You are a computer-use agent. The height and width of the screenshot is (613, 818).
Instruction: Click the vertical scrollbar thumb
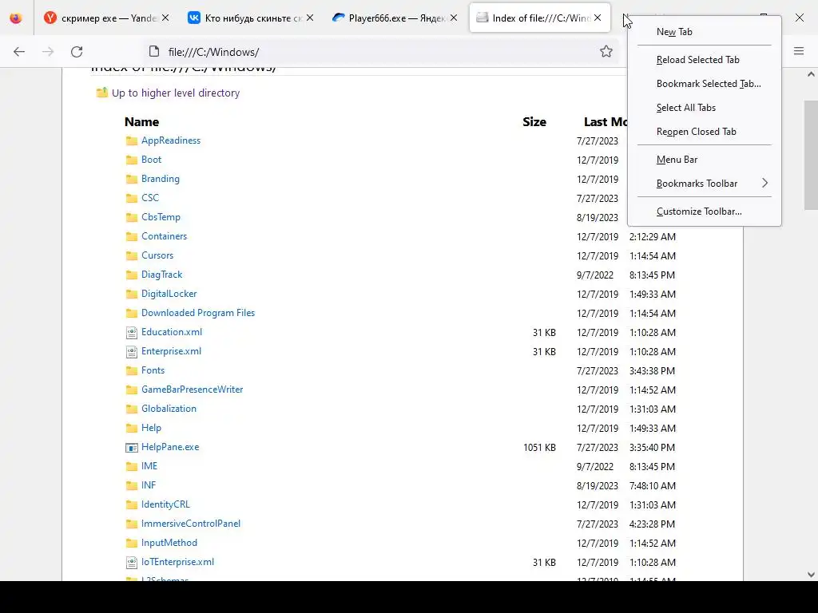[x=811, y=155]
